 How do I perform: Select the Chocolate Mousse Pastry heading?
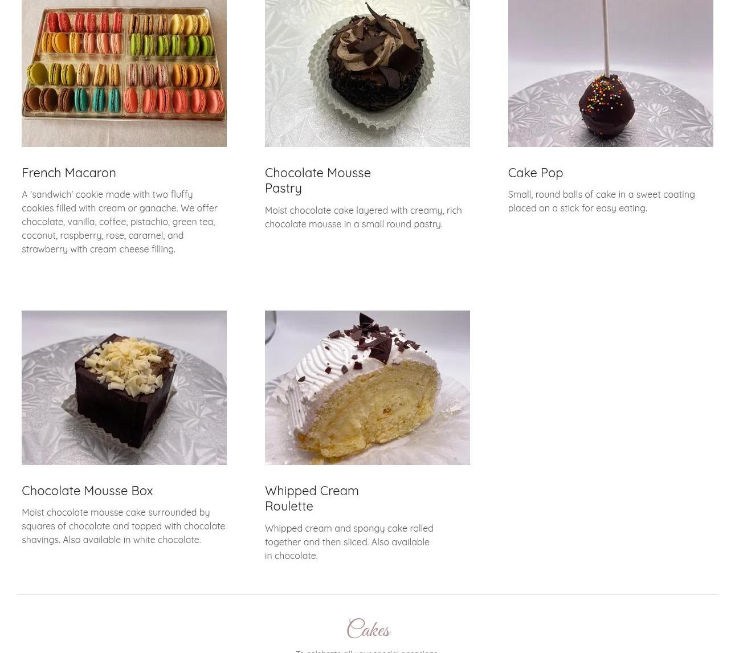click(318, 180)
